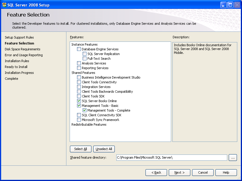The image size is (242, 181).
Task: Uncheck Management Tools - Complete checkbox
Action: 84,110
